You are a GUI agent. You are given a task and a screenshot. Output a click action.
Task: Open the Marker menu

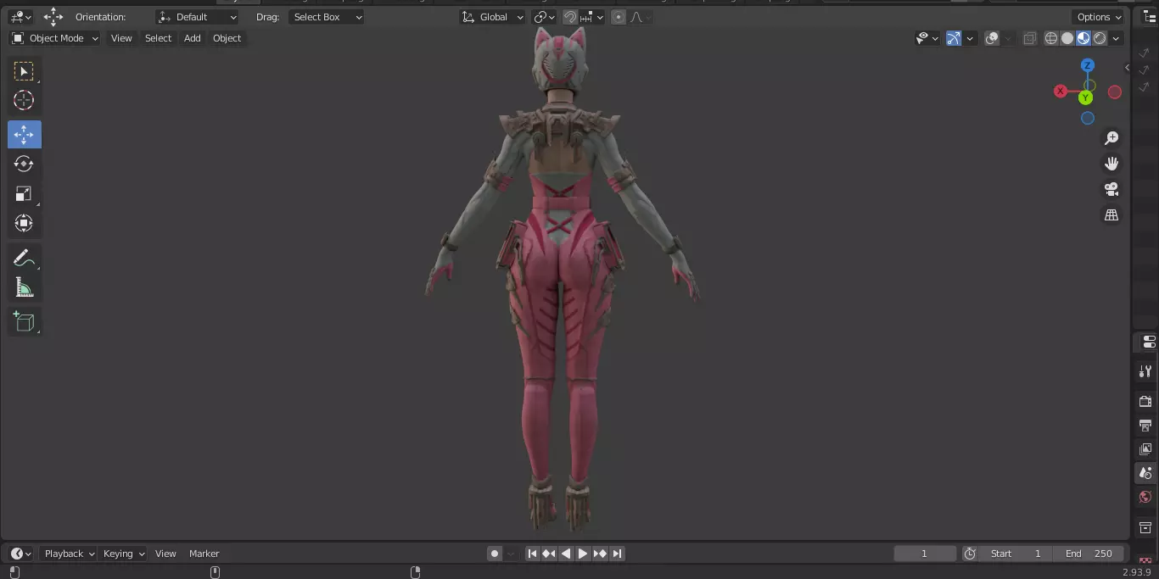pyautogui.click(x=204, y=554)
